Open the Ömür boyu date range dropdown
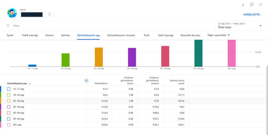 [x=240, y=26]
